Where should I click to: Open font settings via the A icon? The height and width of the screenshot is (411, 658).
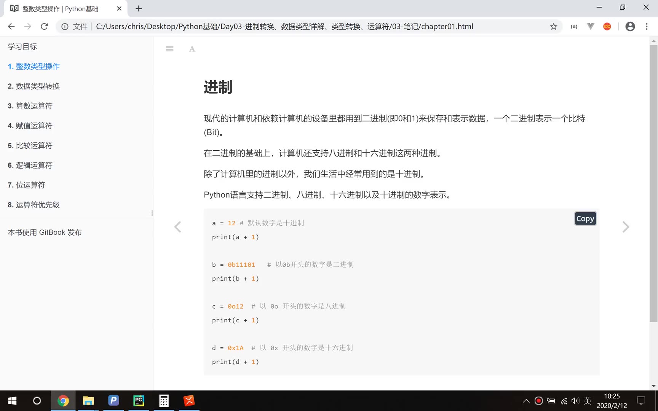pyautogui.click(x=192, y=48)
